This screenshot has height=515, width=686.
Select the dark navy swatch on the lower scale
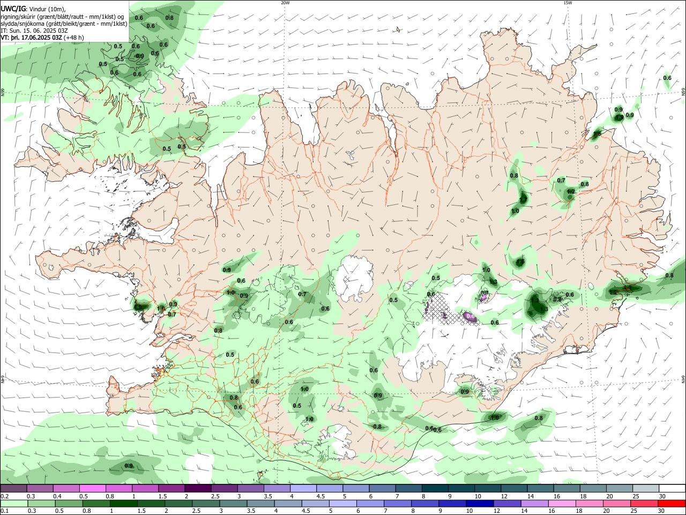(x=479, y=503)
